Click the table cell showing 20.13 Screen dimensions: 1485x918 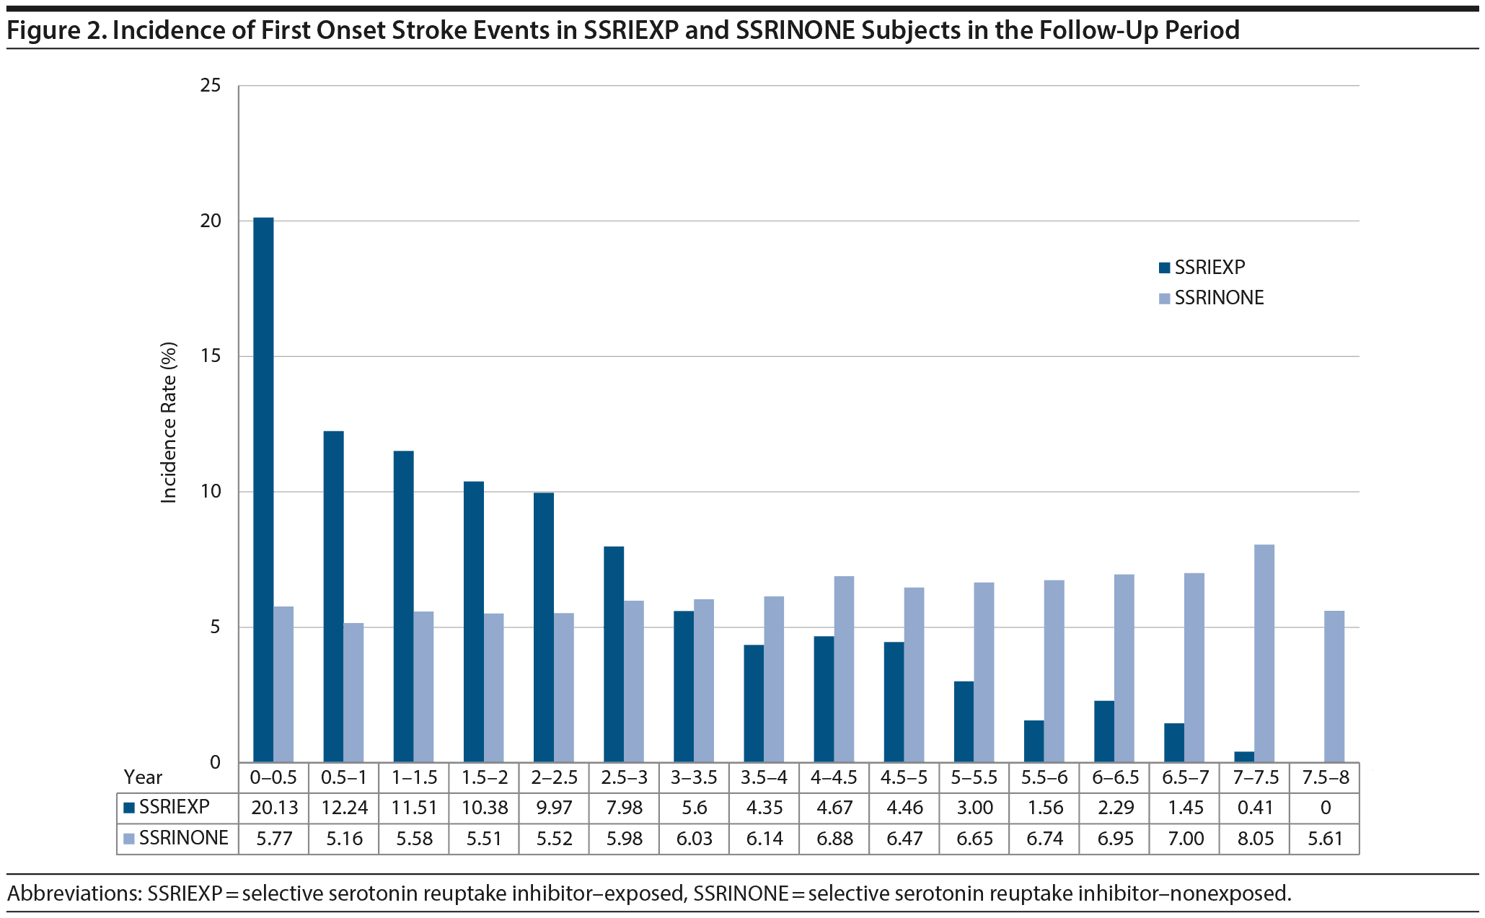274,808
